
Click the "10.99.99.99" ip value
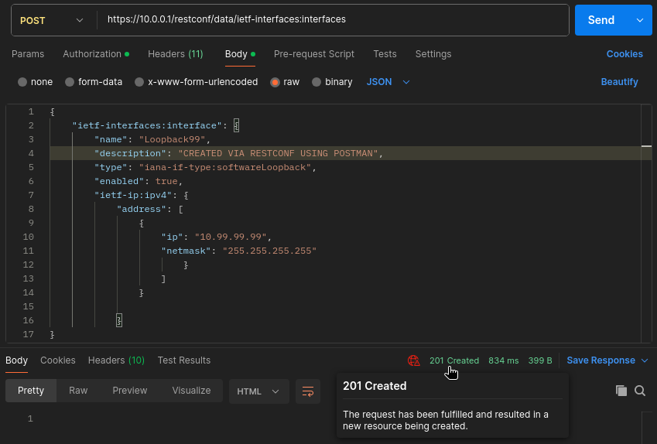coord(231,237)
